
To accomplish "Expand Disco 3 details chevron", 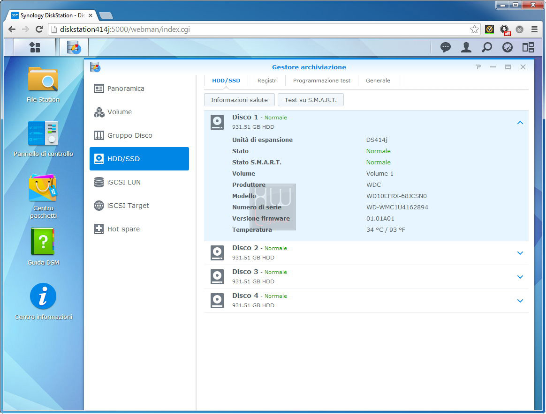I will click(520, 277).
